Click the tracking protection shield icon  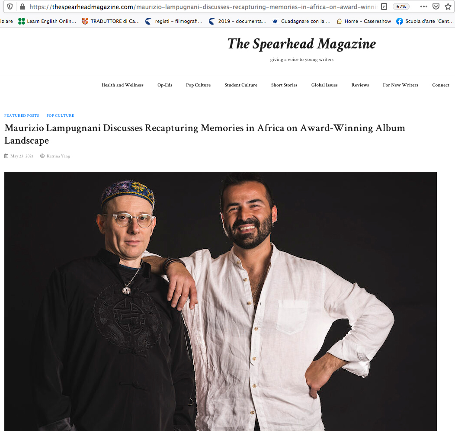(x=10, y=6)
